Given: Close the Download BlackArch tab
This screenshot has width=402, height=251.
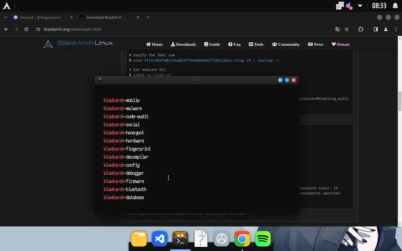Looking at the screenshot, I should 138,17.
